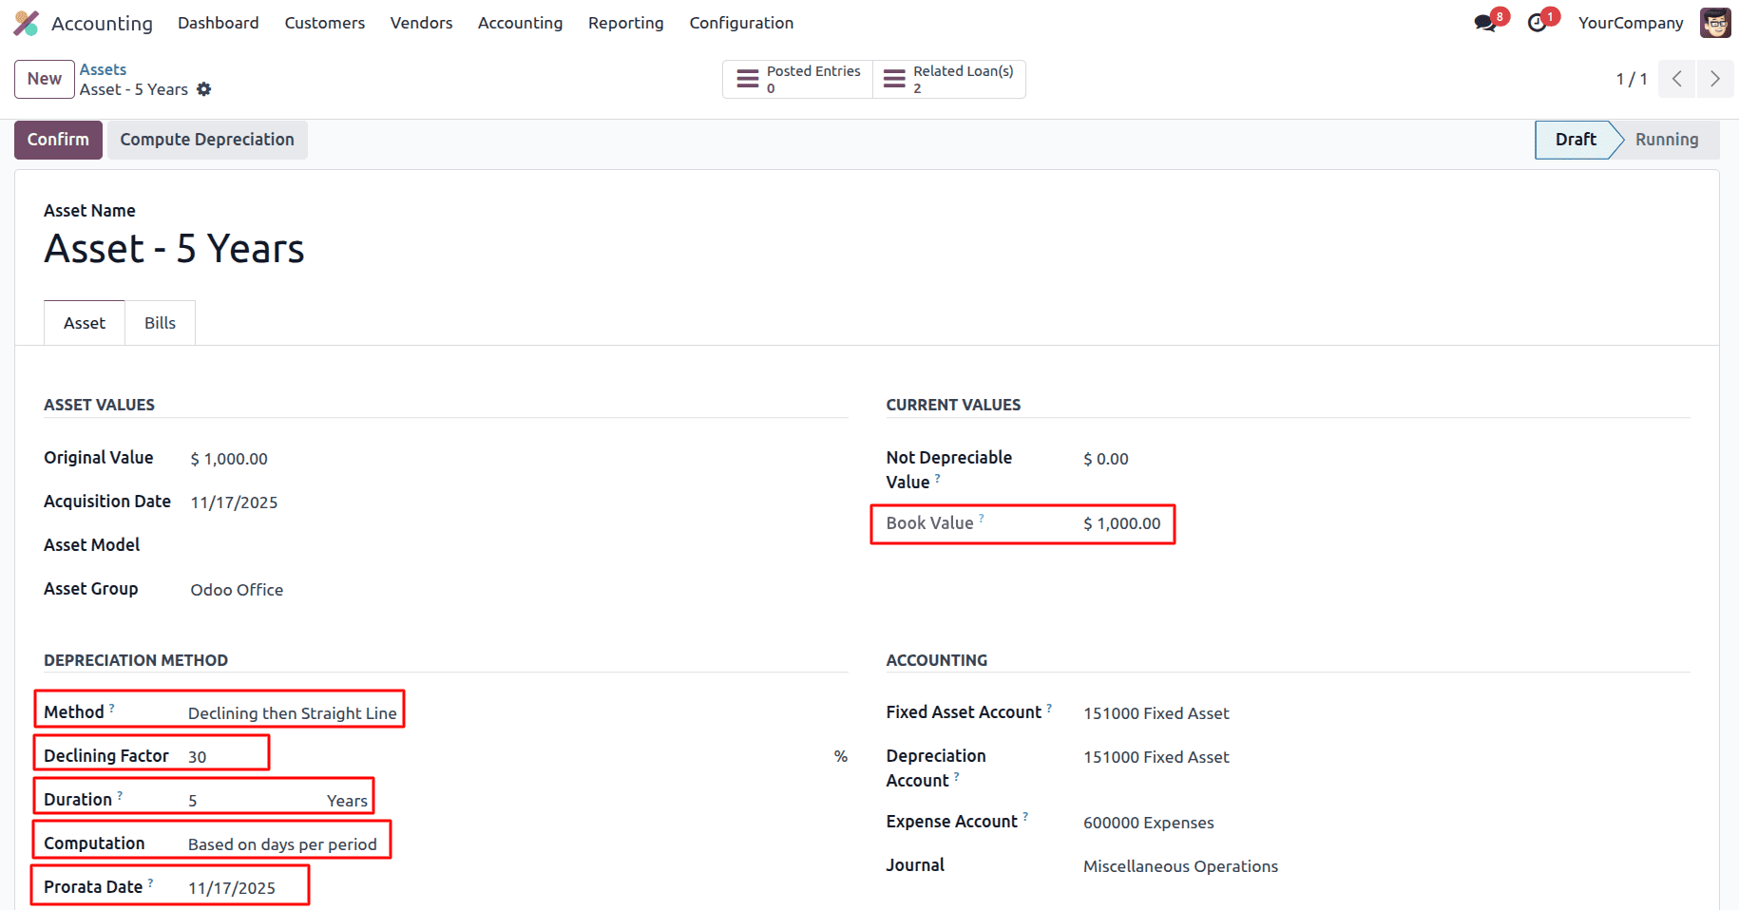Open the gear settings icon beside Asset - 5 Years

pos(204,89)
